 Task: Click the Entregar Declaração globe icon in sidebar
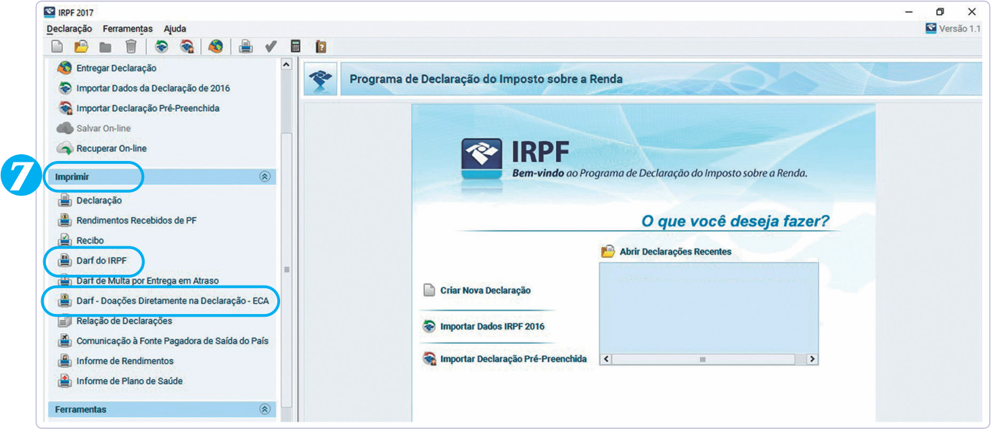pyautogui.click(x=64, y=68)
